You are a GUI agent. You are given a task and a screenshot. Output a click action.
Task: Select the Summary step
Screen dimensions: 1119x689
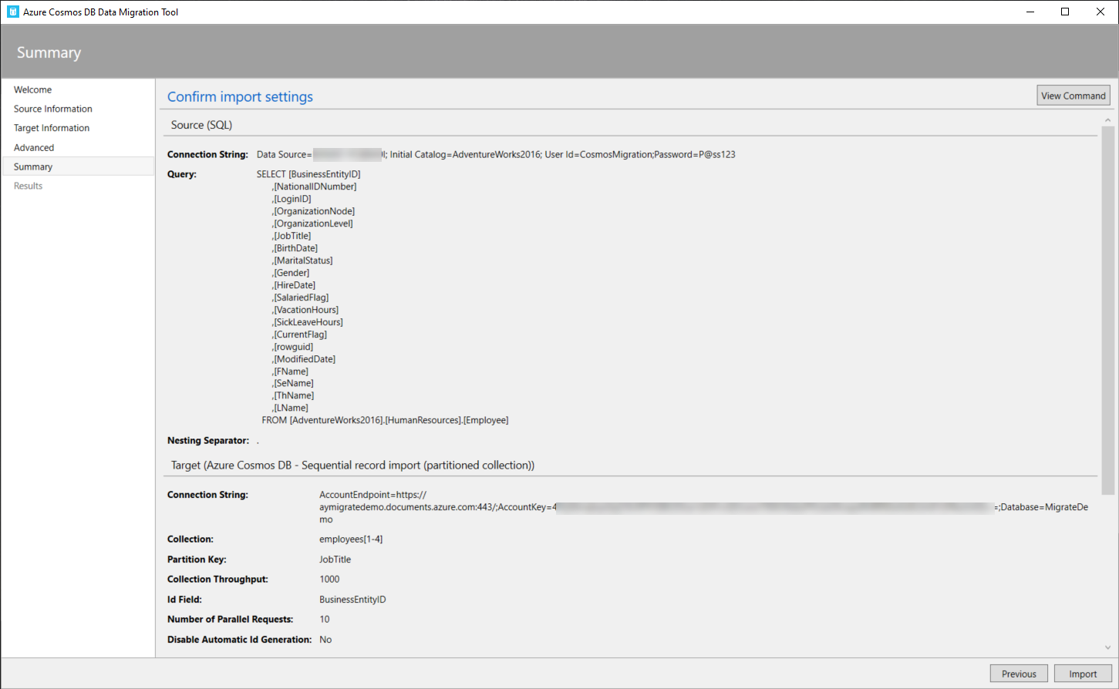click(78, 166)
